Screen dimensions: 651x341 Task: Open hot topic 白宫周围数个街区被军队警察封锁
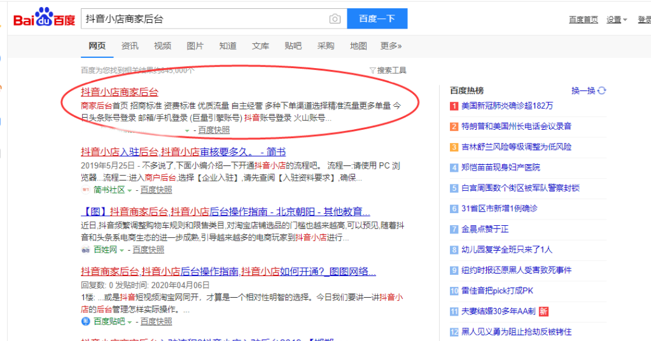click(x=520, y=188)
